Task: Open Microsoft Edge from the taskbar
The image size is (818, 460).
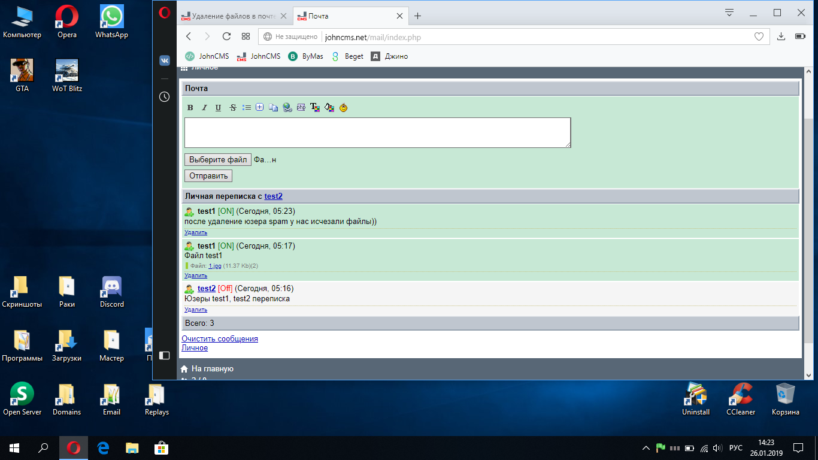Action: [103, 448]
